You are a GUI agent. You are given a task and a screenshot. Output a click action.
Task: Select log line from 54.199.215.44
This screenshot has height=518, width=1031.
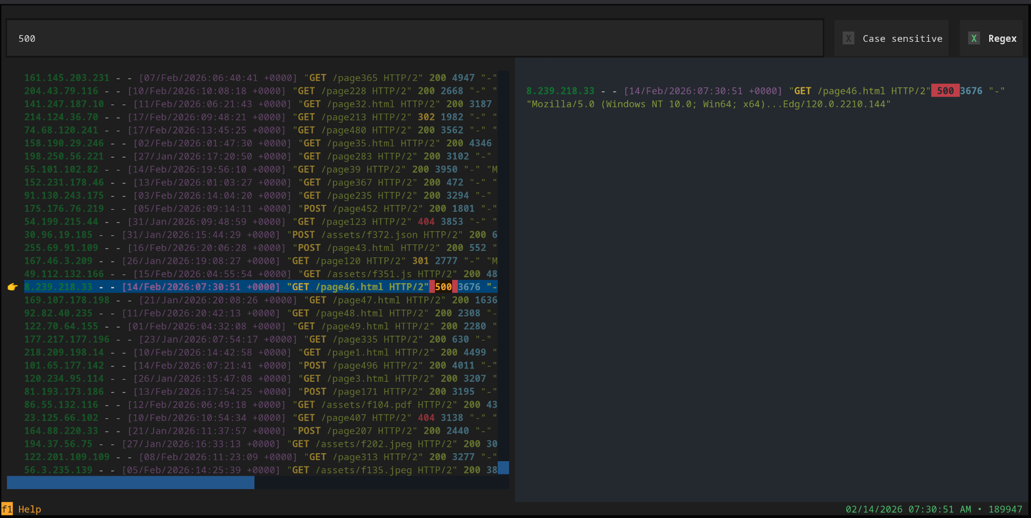[261, 222]
